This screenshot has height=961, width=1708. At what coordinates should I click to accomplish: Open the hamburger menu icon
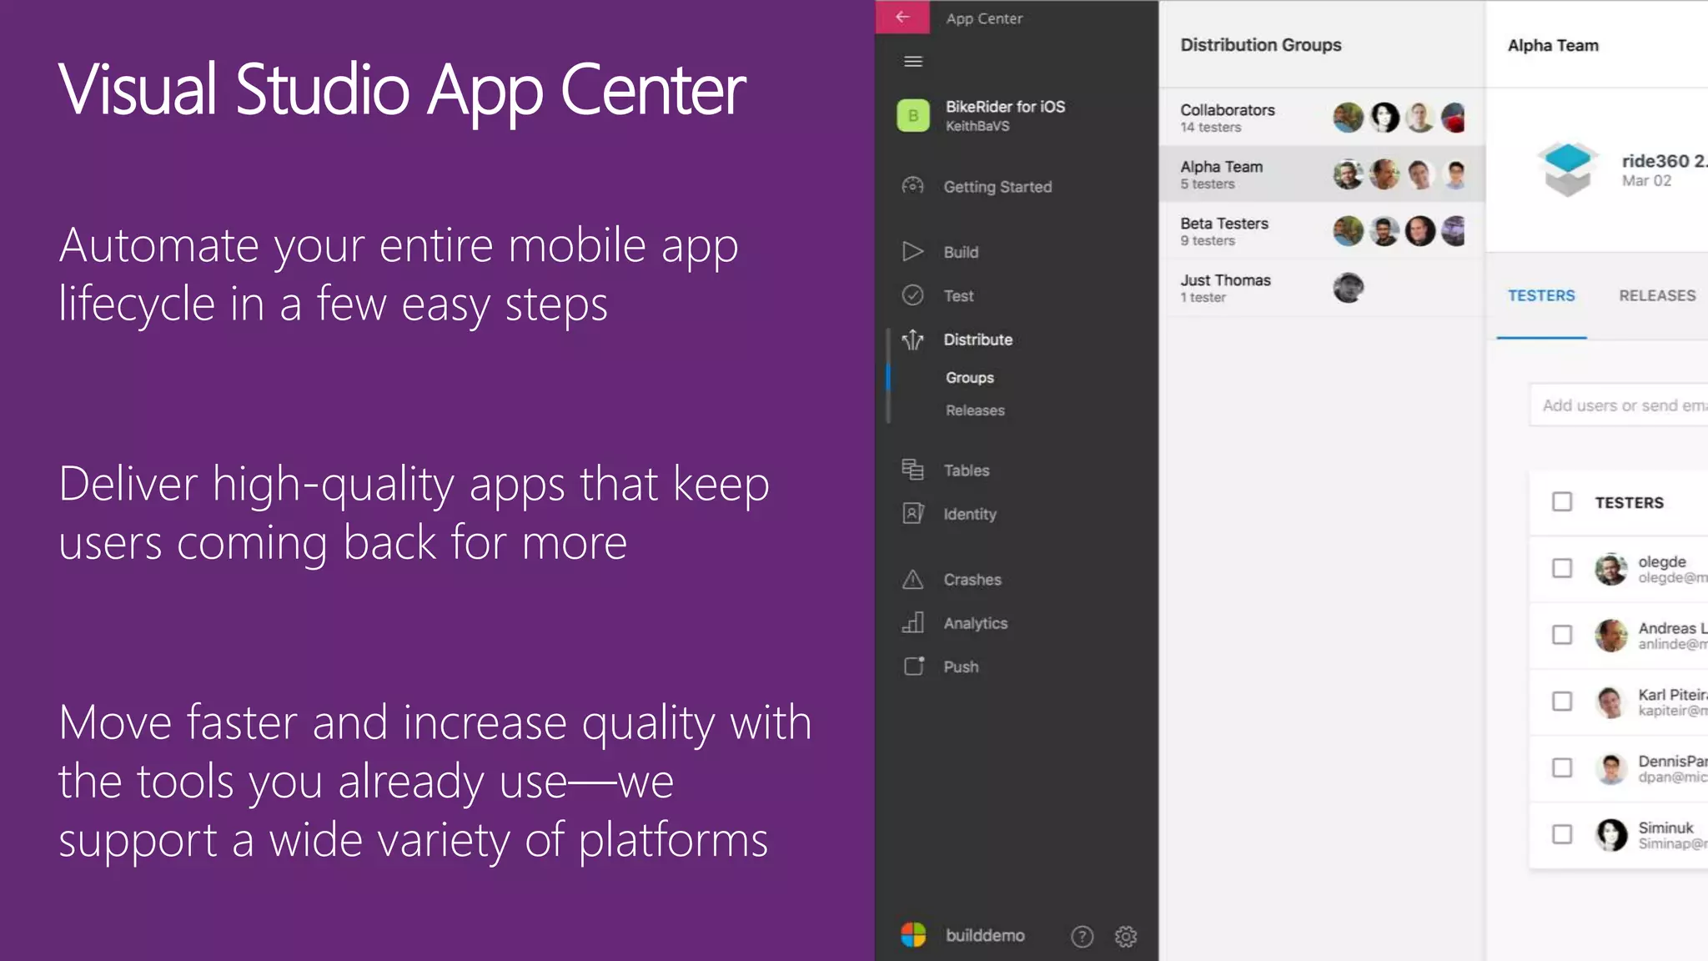[913, 62]
